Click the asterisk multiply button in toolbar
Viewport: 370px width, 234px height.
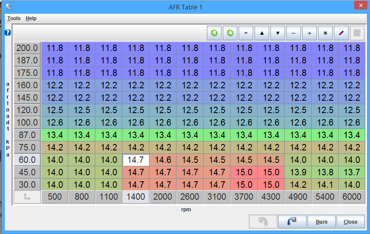[325, 33]
